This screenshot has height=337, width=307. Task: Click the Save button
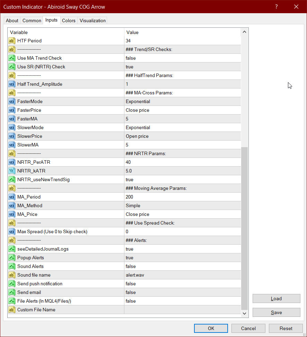click(x=276, y=312)
